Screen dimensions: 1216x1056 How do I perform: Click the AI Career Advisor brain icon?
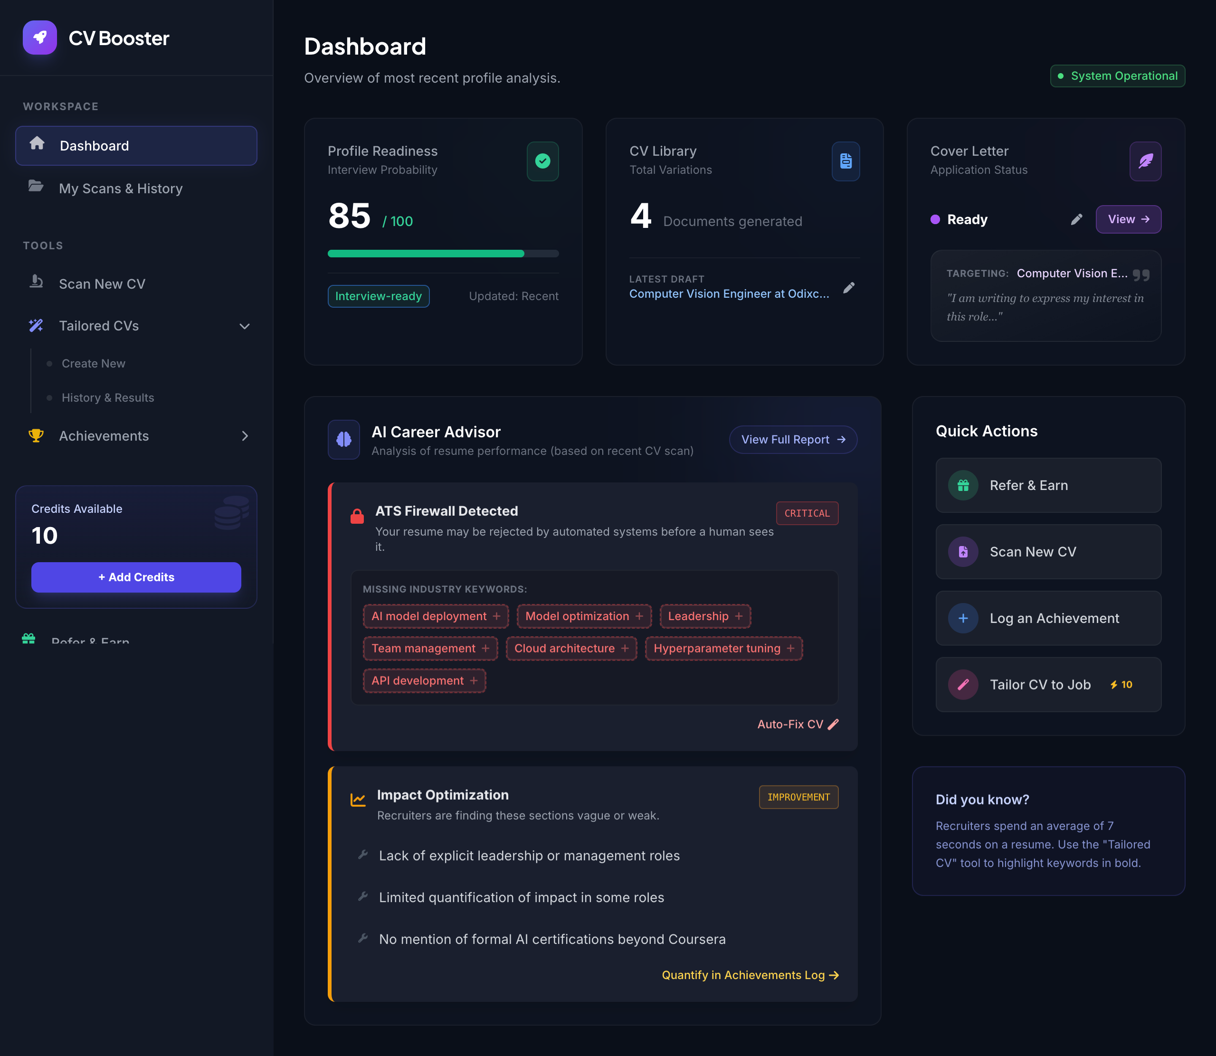point(343,439)
